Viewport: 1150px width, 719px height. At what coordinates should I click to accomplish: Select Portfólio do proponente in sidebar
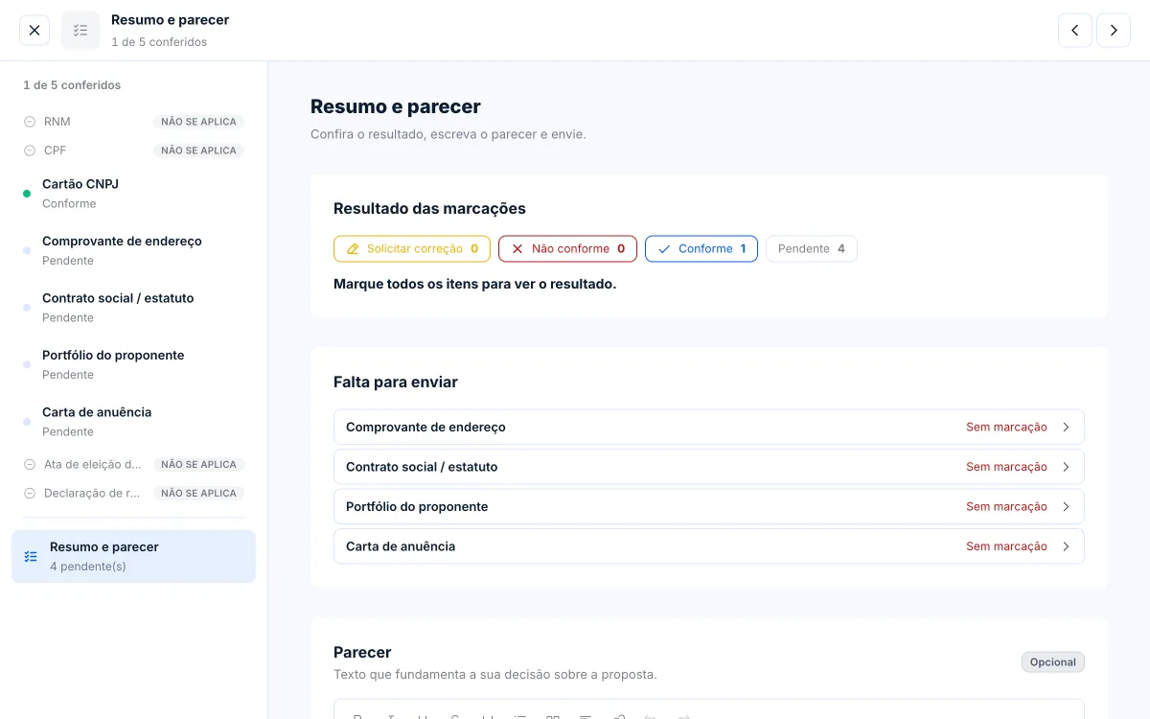tap(133, 364)
